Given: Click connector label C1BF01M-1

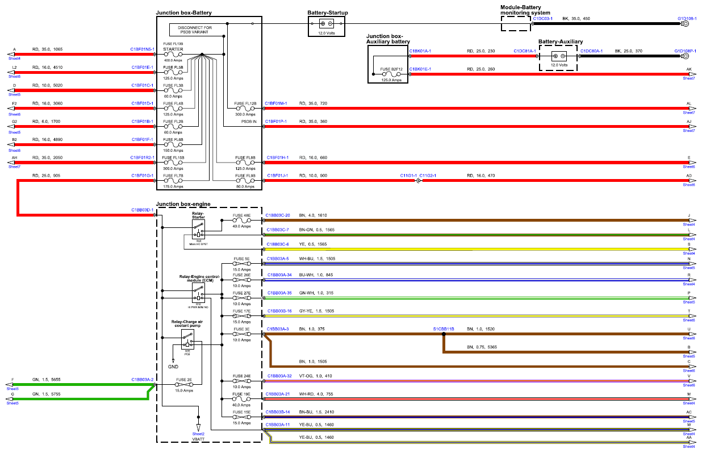Looking at the screenshot, I should pos(277,103).
